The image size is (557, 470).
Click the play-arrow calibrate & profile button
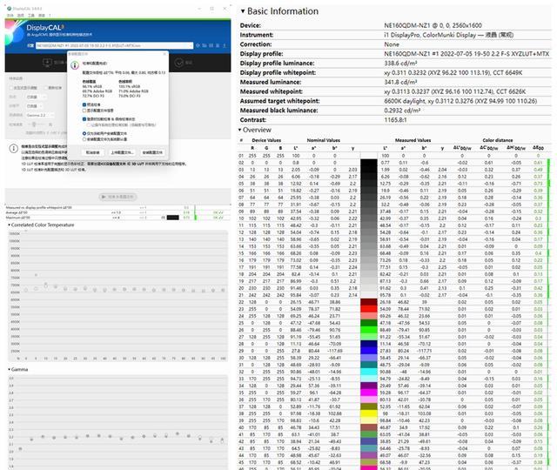click(118, 197)
